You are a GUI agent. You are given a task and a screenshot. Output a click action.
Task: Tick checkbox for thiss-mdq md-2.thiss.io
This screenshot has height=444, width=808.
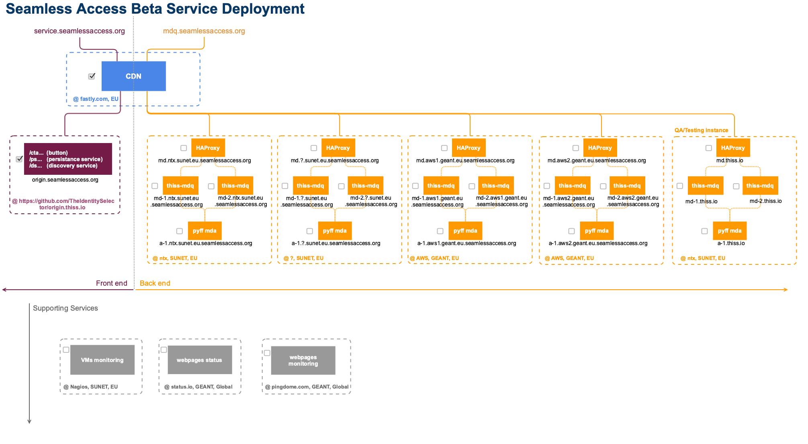pyautogui.click(x=736, y=186)
